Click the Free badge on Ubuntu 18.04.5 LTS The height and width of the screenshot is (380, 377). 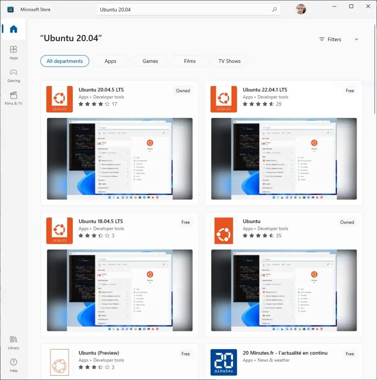(x=186, y=222)
